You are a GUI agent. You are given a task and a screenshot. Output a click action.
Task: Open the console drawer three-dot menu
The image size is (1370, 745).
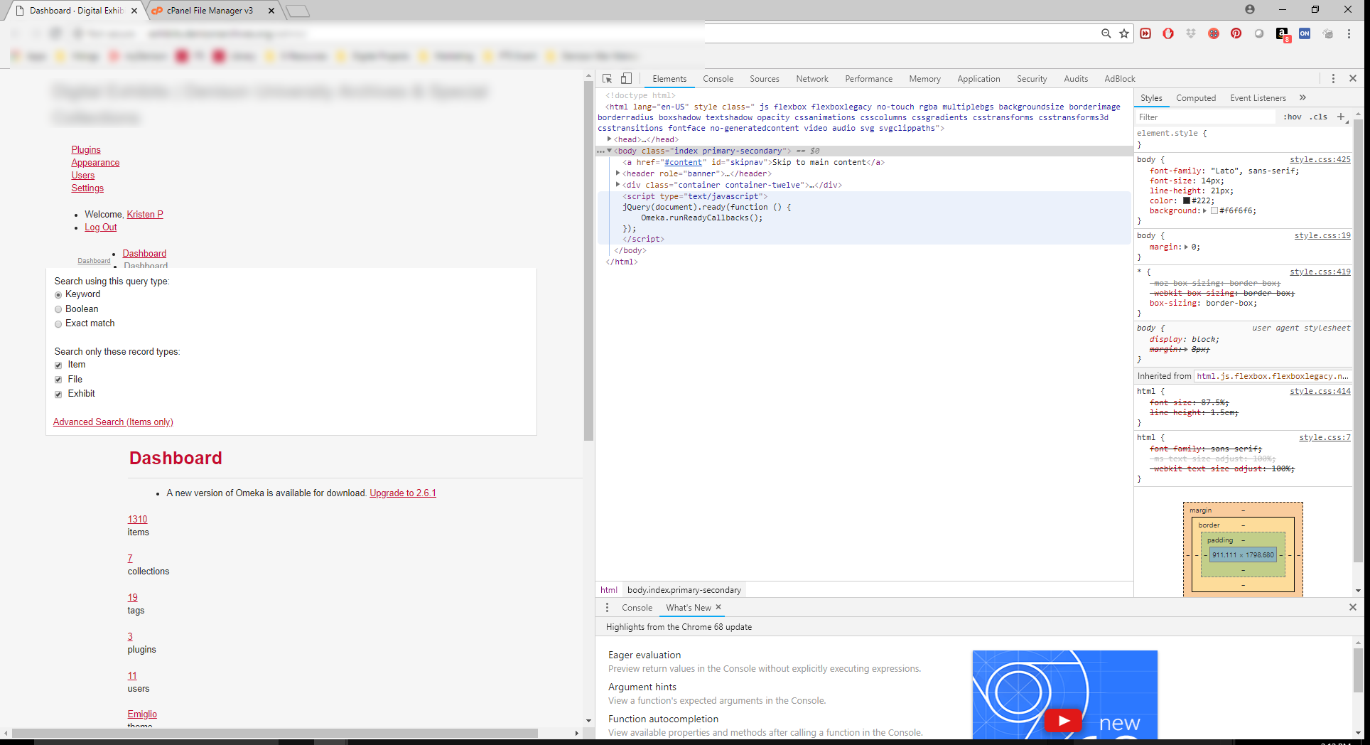(607, 608)
